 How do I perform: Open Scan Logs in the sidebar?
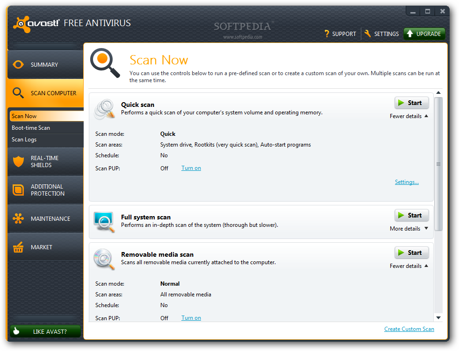(24, 140)
